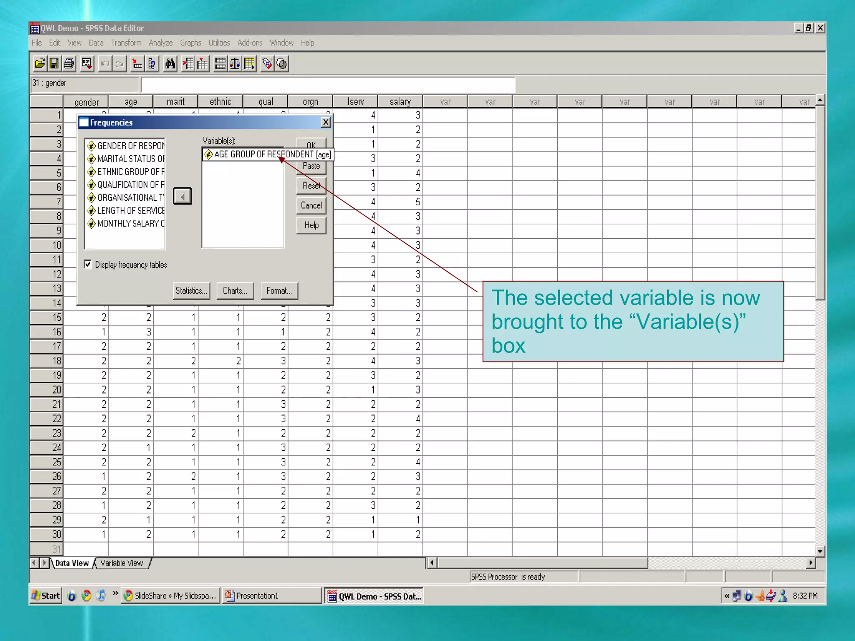This screenshot has width=855, height=641.
Task: Open the Graphs menu
Action: (191, 43)
